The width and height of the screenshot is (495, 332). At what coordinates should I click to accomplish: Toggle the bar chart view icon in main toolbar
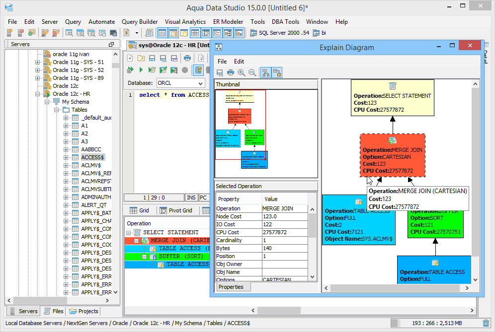coord(239,32)
